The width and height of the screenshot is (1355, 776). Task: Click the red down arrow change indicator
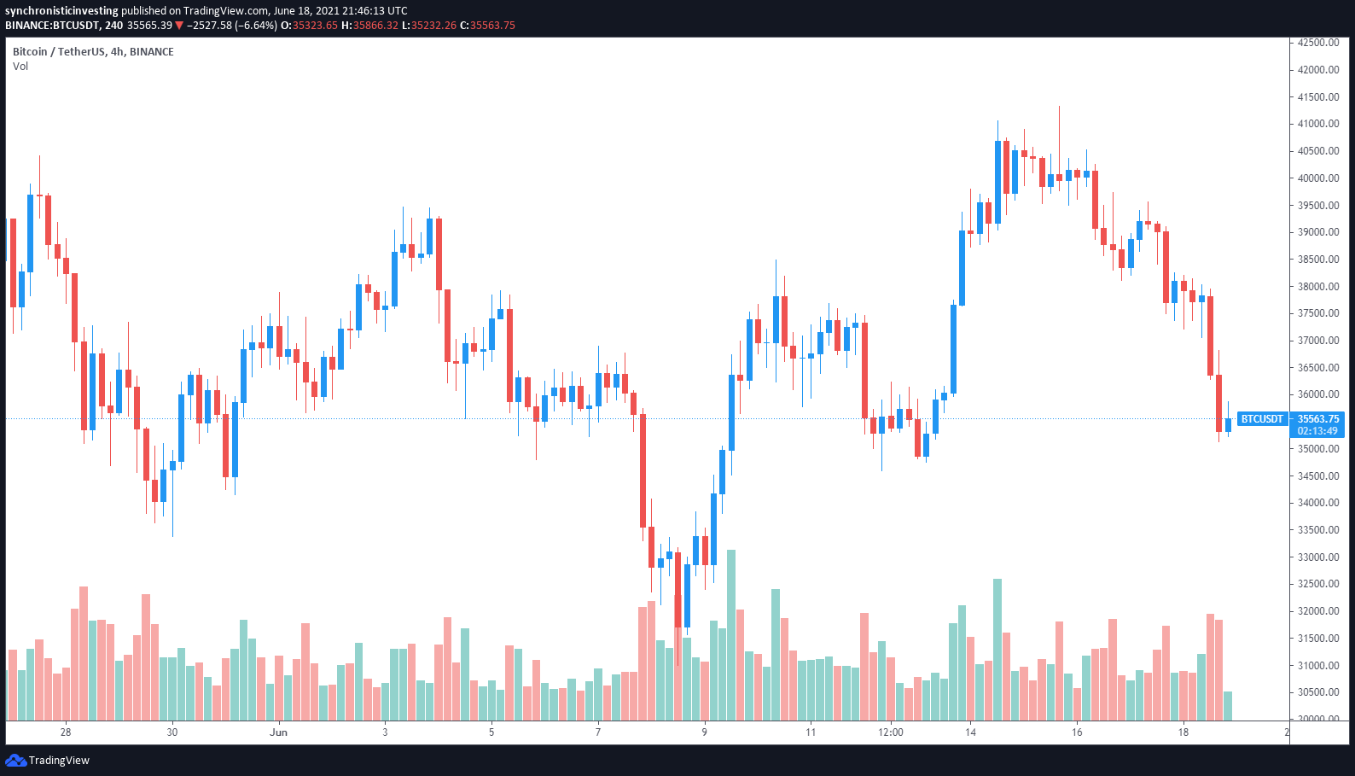pos(179,26)
